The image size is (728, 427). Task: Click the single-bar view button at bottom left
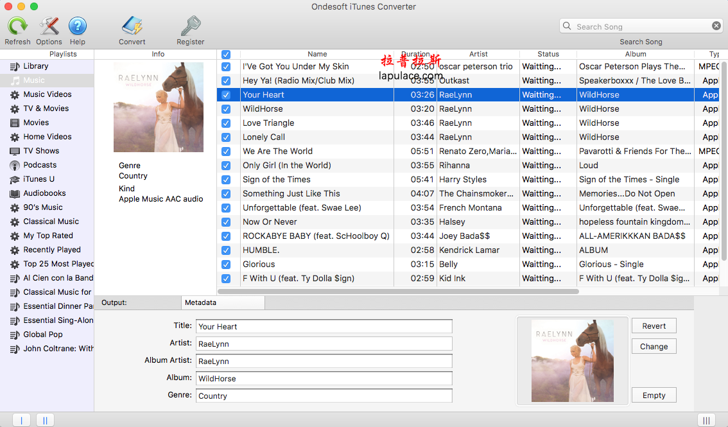21,421
